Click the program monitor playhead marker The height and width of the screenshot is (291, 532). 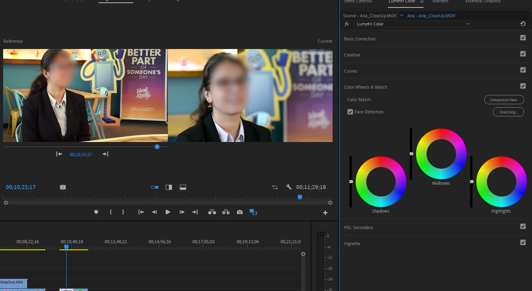click(300, 197)
